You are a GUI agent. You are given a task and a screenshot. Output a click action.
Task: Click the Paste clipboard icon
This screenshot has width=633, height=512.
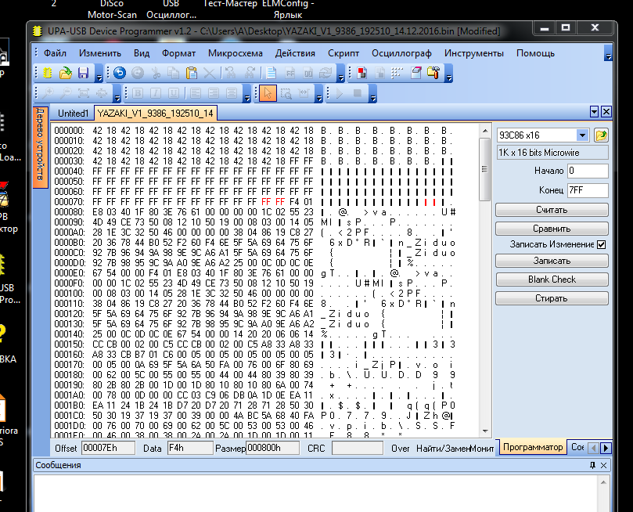click(192, 74)
